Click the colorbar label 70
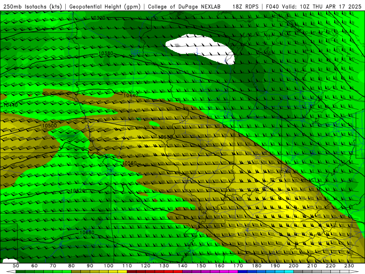This screenshot has height=274, width=365. click(x=53, y=266)
